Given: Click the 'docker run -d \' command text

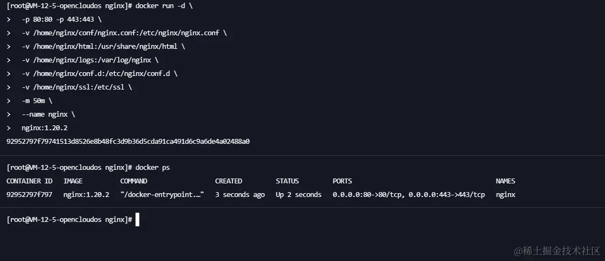Looking at the screenshot, I should (164, 7).
